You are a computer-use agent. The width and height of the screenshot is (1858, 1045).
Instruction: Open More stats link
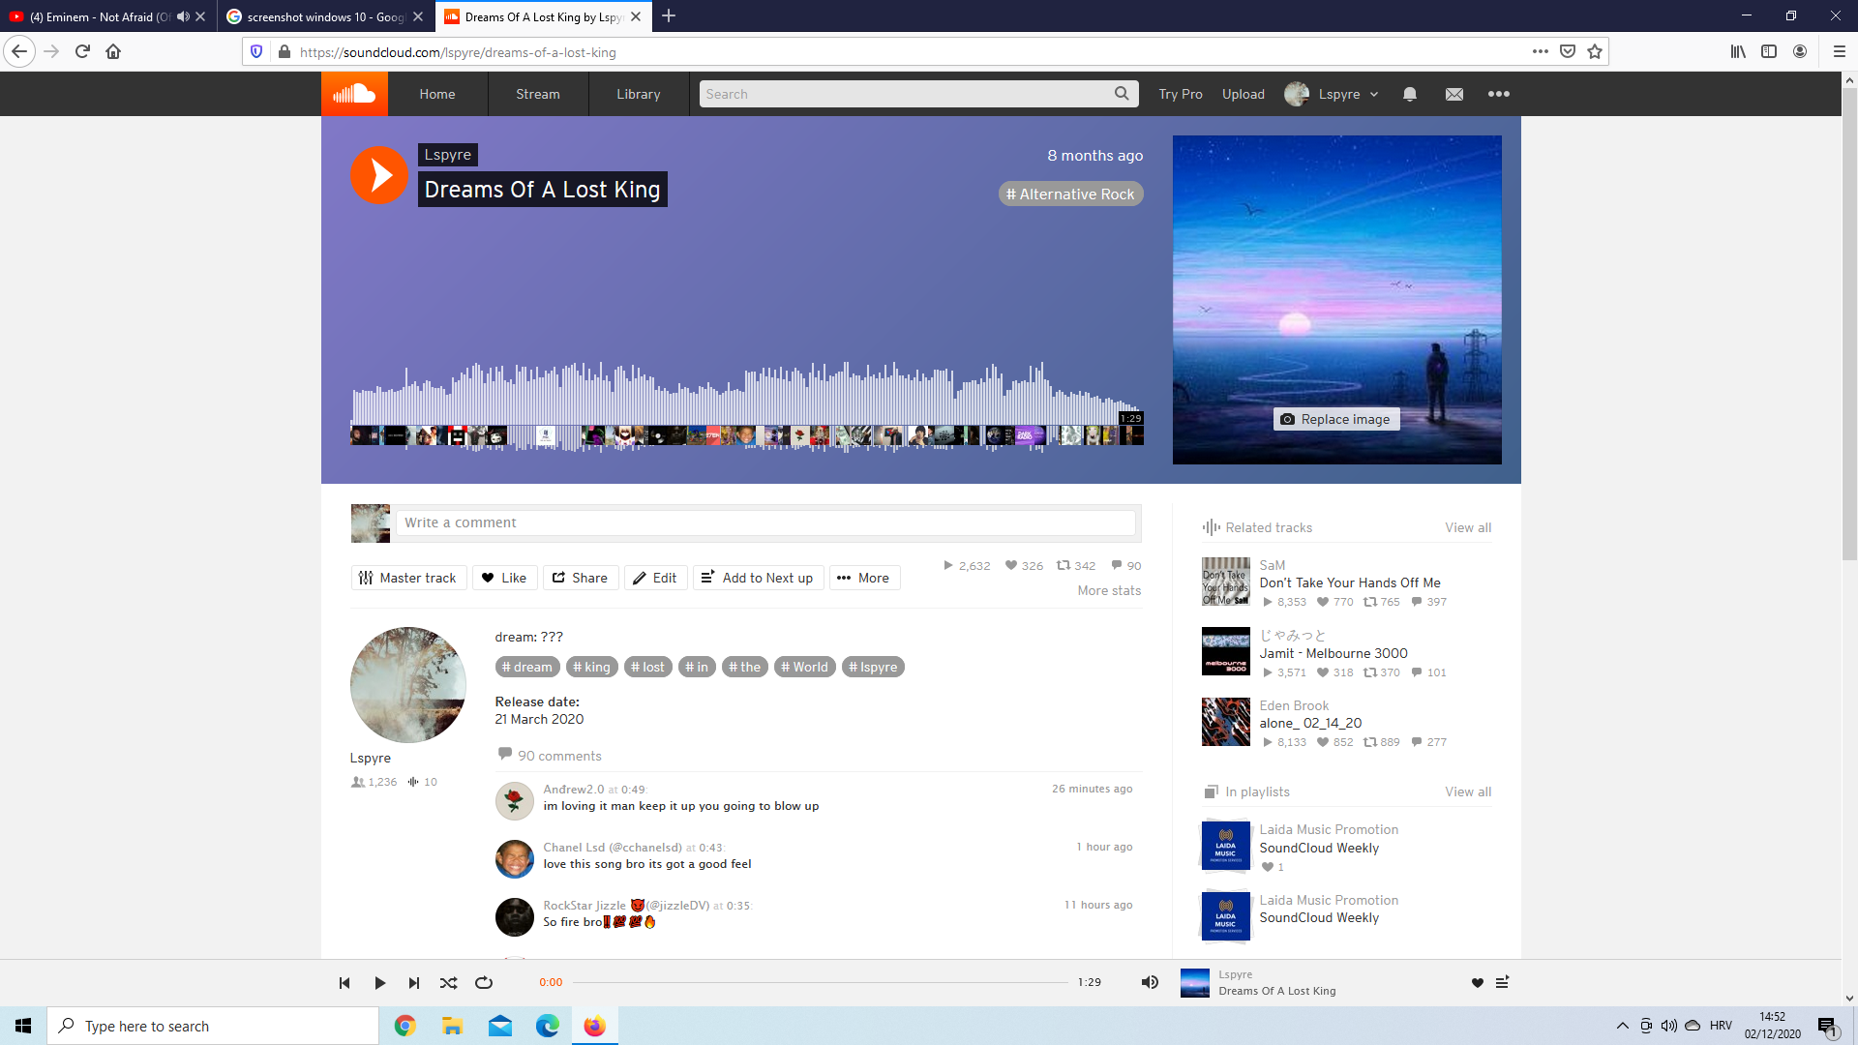(x=1109, y=591)
